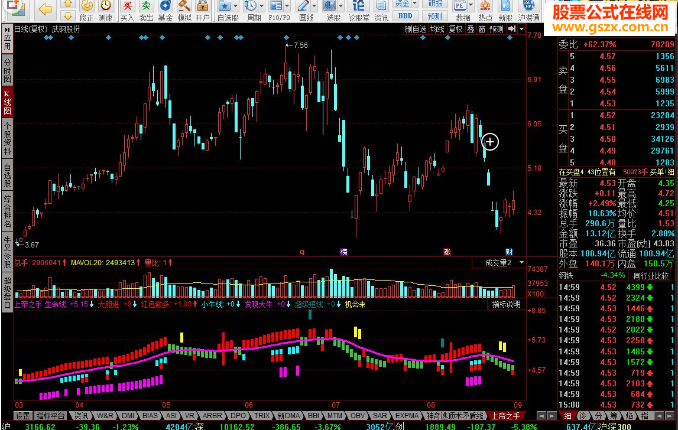Viewport: 678px width, 430px height.
Task: Click the 数据 PE data icon
Action: click(x=460, y=6)
